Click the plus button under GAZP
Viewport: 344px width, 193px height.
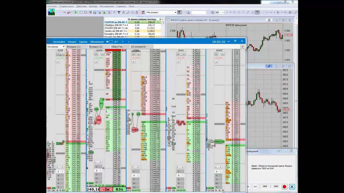pos(96,62)
